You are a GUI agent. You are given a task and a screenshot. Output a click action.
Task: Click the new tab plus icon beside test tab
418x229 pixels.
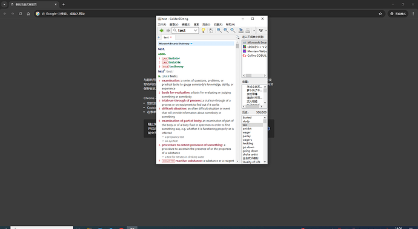point(159,37)
